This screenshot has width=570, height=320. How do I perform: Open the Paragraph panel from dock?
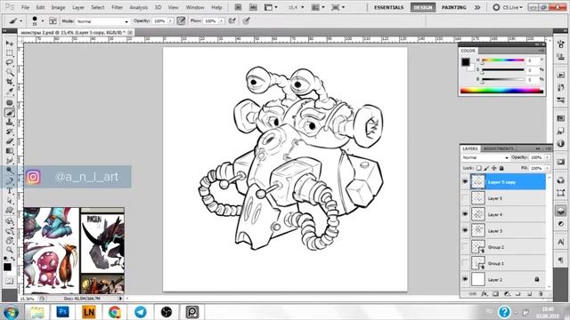click(560, 259)
